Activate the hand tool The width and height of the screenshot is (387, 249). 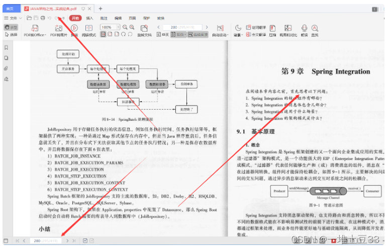point(12,28)
